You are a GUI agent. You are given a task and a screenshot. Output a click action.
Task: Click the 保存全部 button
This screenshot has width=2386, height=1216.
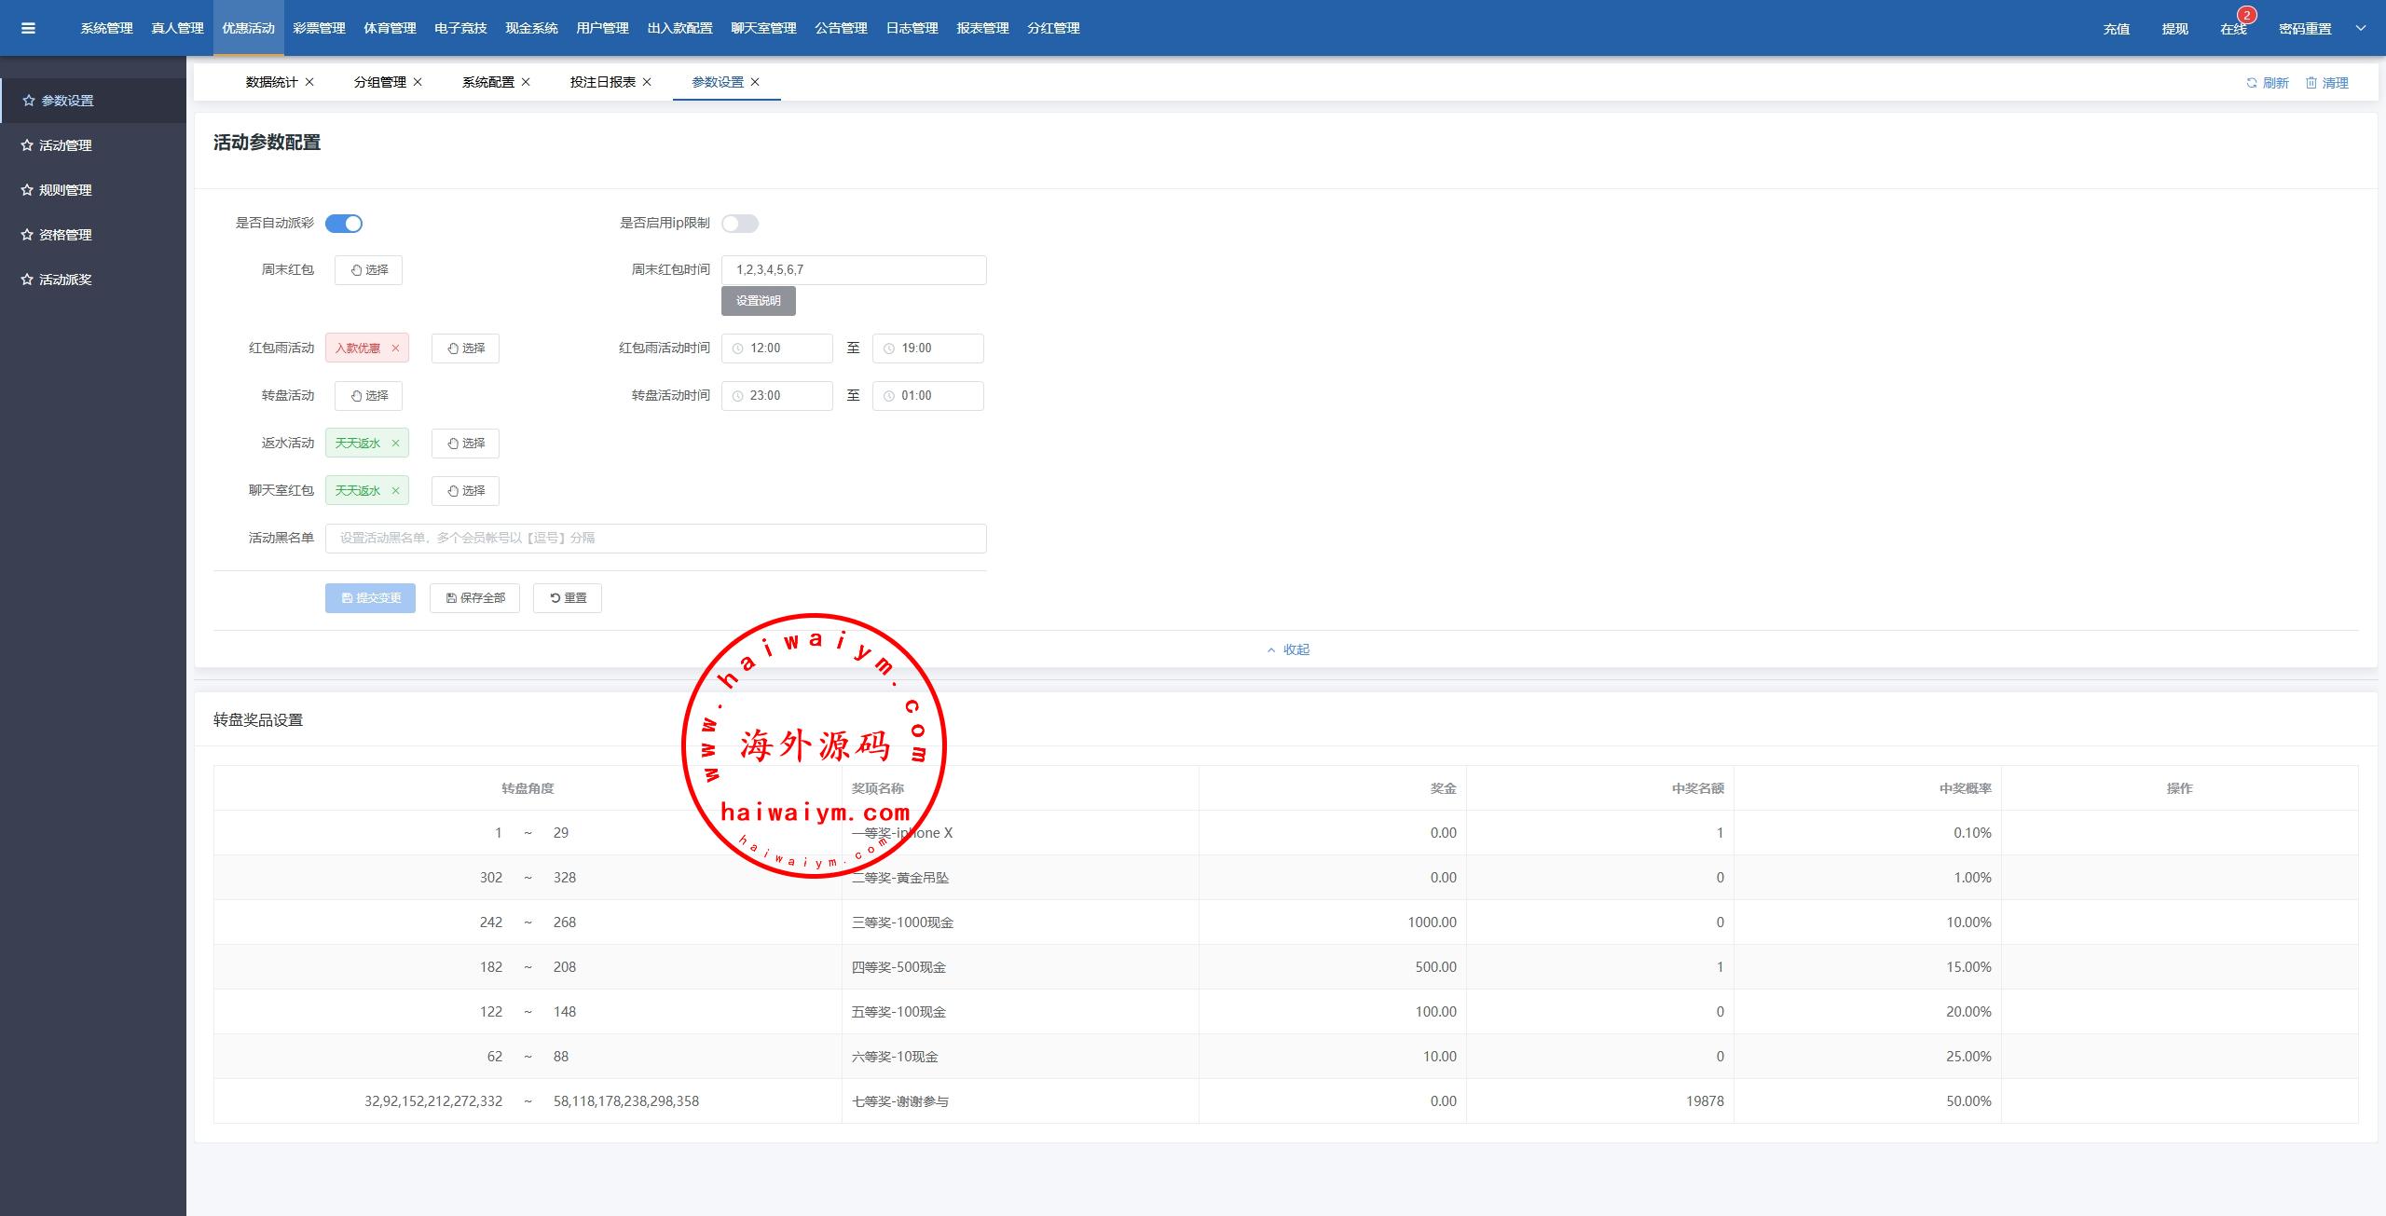[475, 598]
